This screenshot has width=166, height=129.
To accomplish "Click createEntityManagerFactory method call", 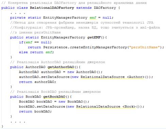I will [98, 47].
